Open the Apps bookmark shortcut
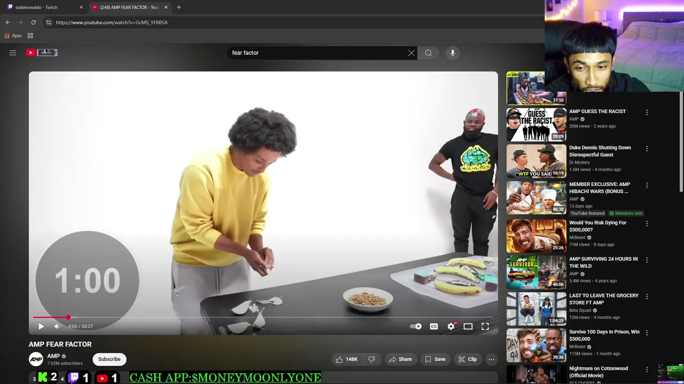This screenshot has width=684, height=384. pos(13,36)
